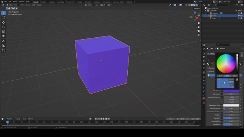Open the Material properties tab icon
This screenshot has width=244, height=137.
pos(204,98)
